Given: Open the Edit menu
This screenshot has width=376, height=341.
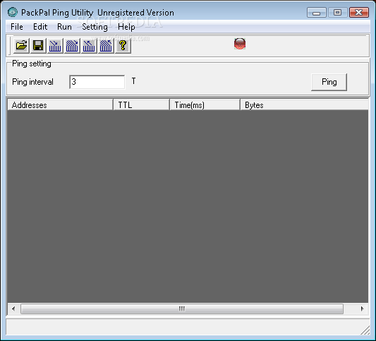Looking at the screenshot, I should (x=40, y=27).
